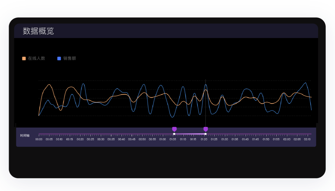335x191 pixels.
Task: Jump to 00:00 on the timeline
Action: (39, 139)
